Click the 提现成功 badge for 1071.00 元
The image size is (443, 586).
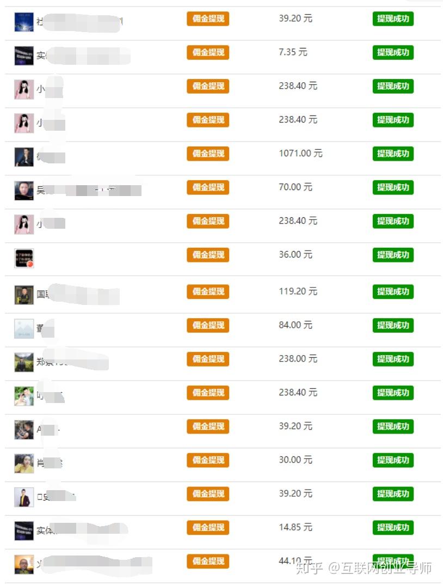[x=393, y=154]
